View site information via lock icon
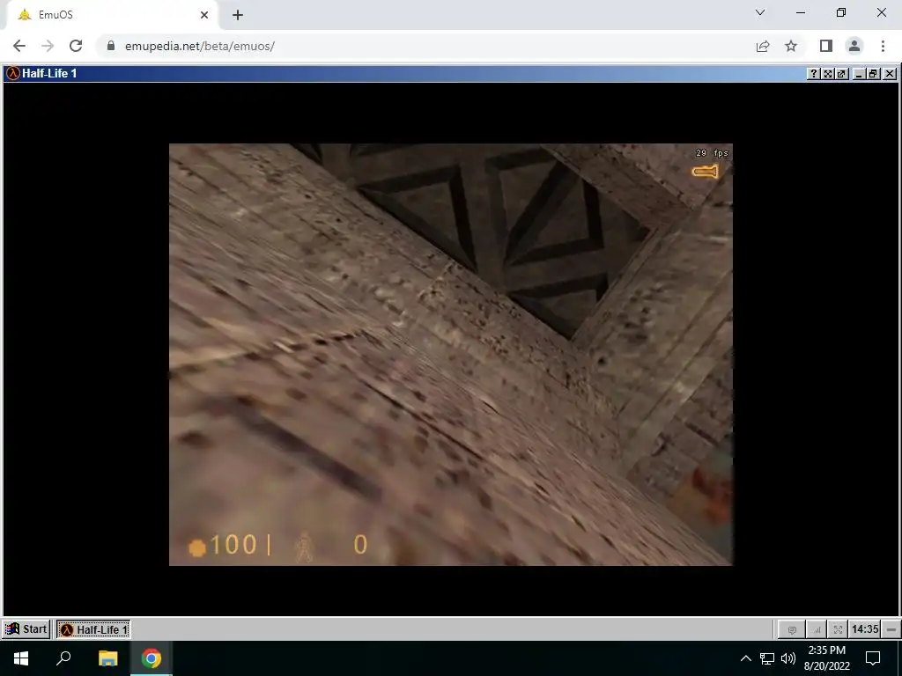Viewport: 902px width, 676px height. (111, 46)
